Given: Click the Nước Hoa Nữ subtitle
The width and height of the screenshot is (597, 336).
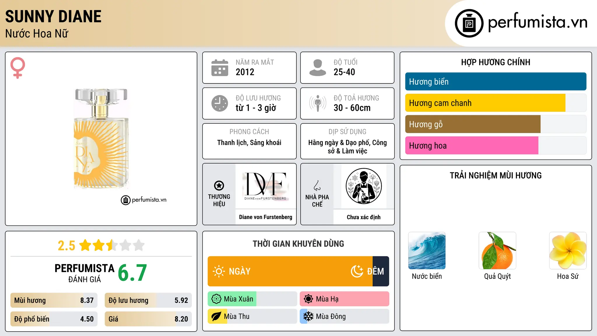Looking at the screenshot, I should (x=37, y=34).
